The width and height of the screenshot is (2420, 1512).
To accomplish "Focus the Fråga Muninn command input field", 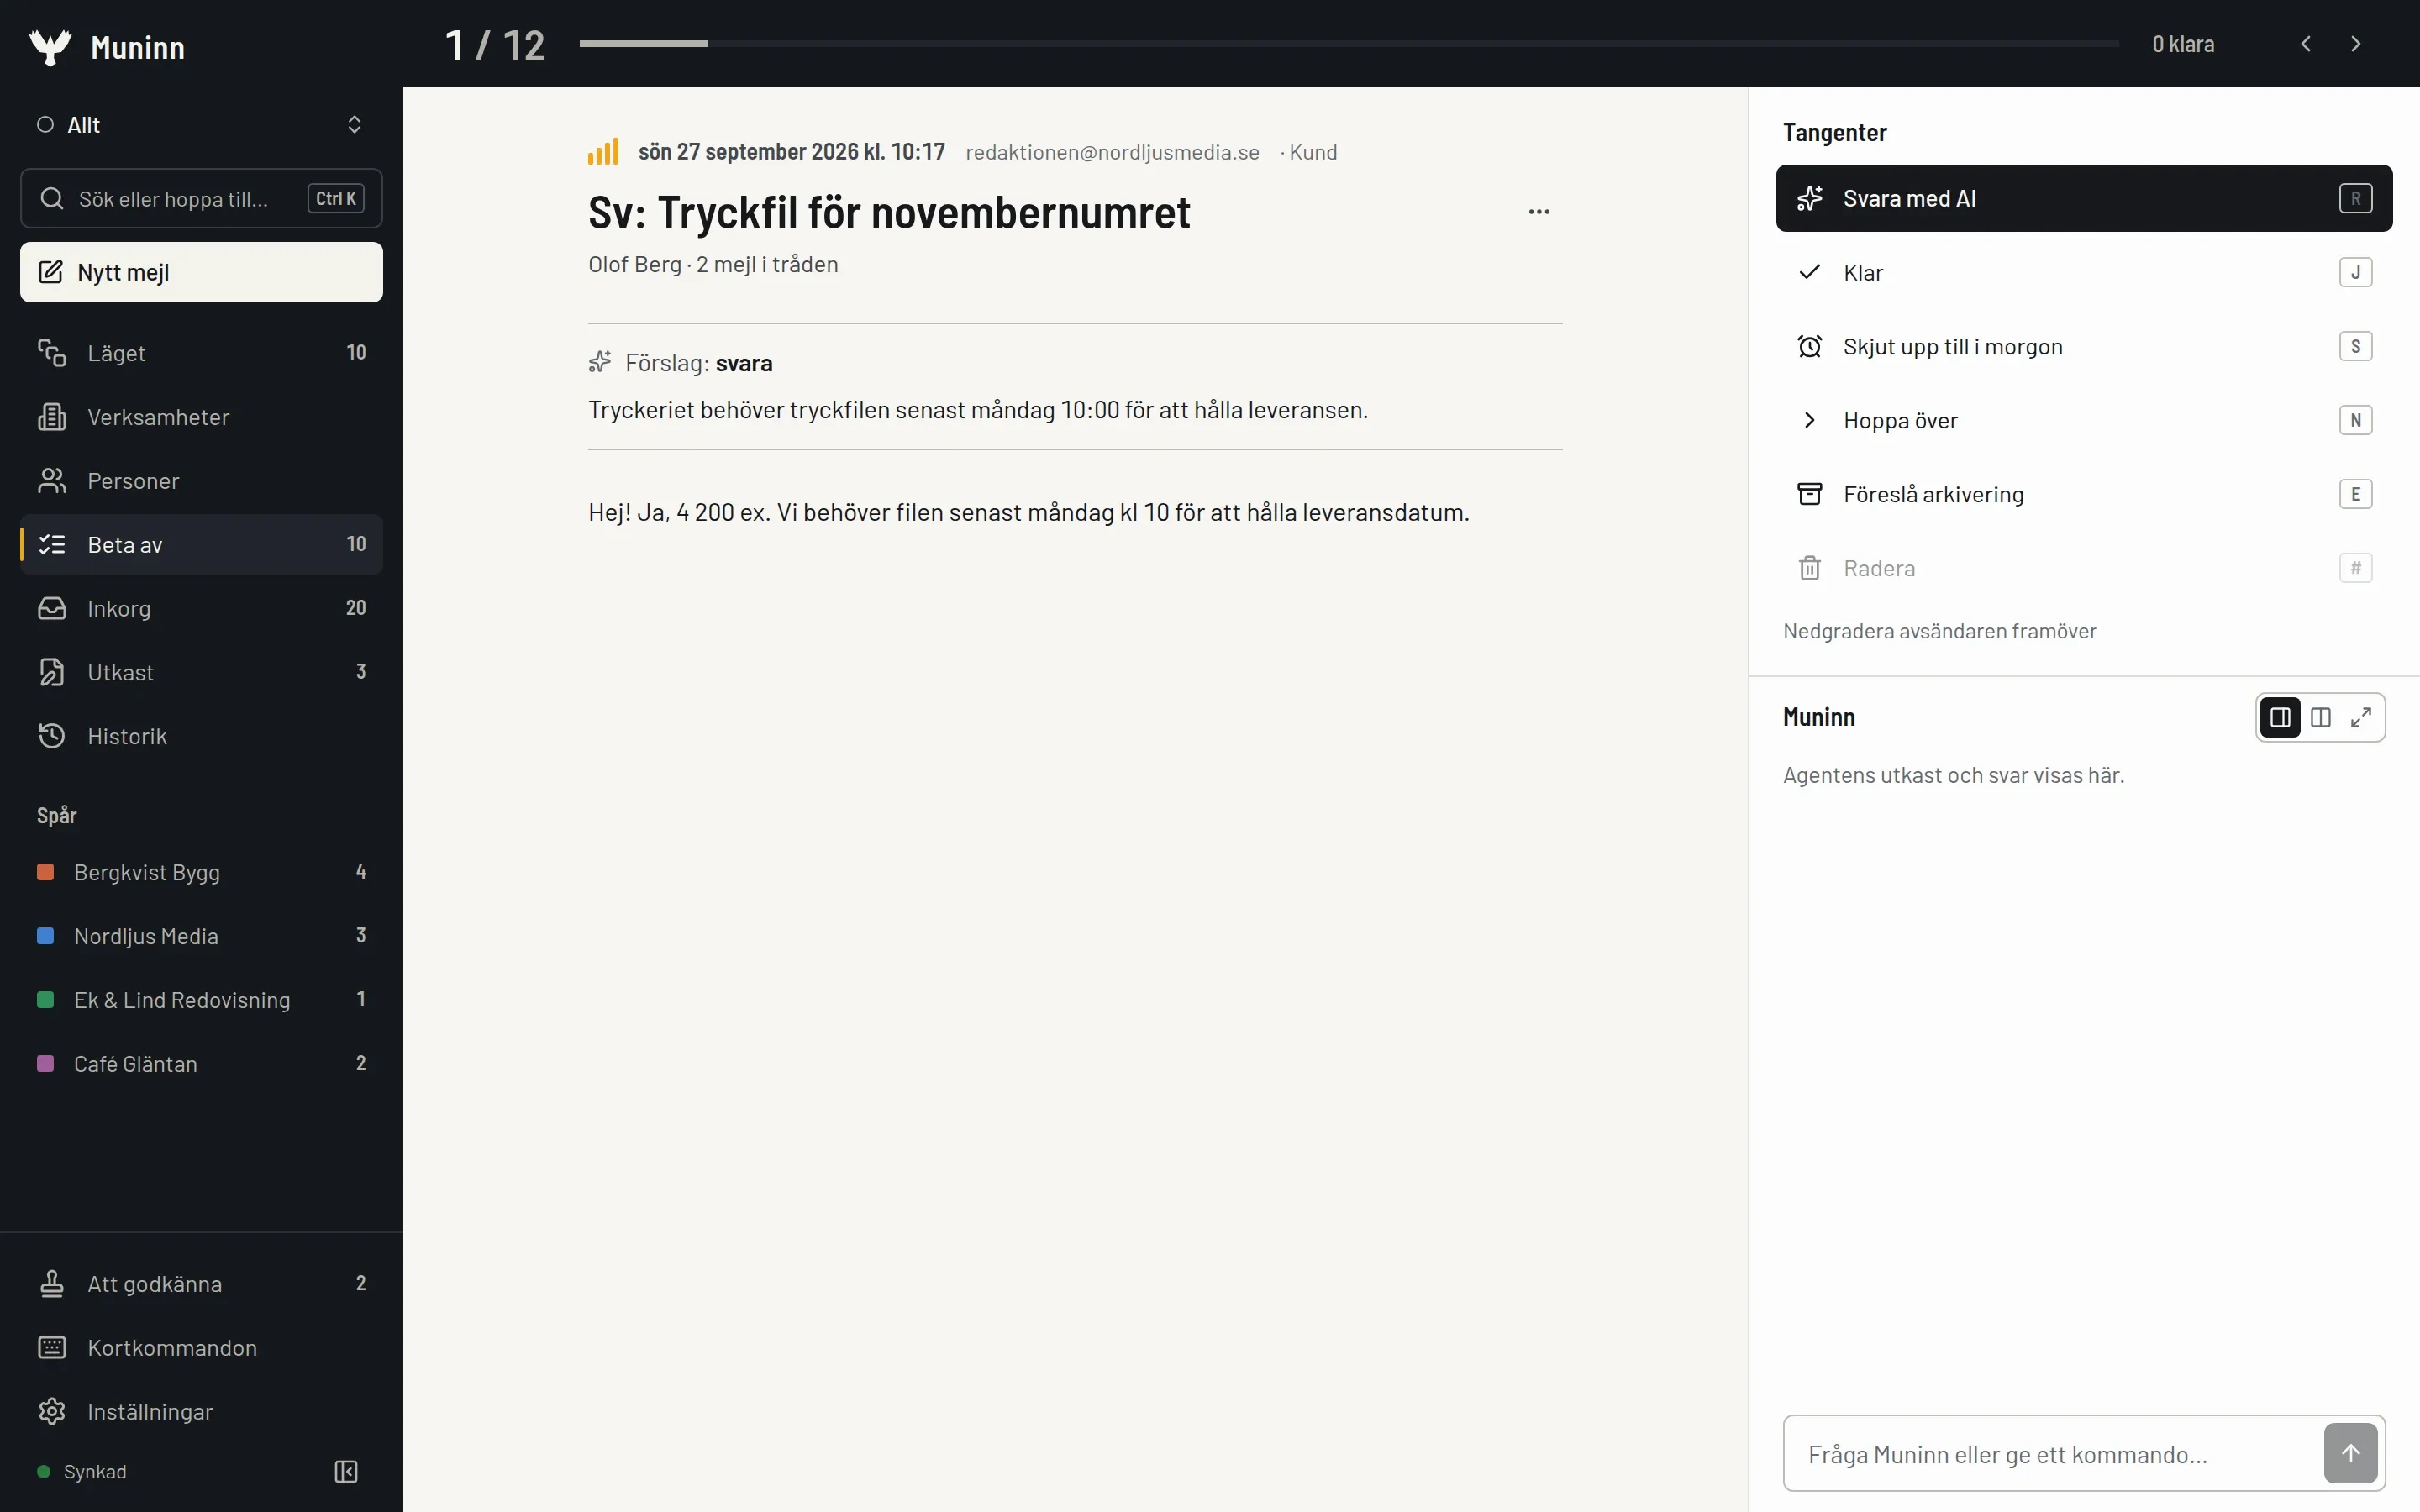I will tap(2050, 1454).
